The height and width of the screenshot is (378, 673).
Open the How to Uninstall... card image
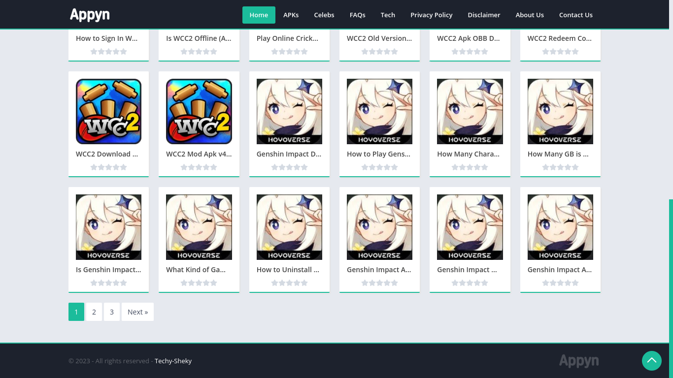coord(289,227)
